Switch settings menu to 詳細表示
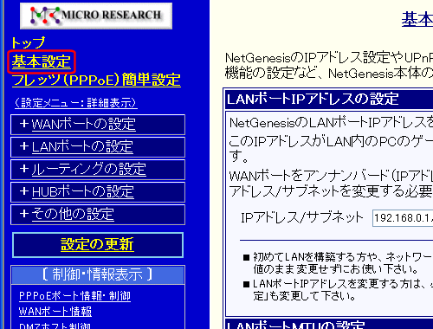 pos(76,103)
